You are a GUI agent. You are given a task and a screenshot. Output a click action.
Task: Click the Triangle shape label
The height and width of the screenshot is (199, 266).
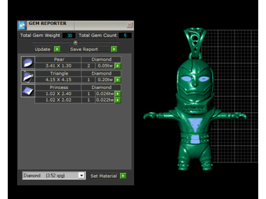58,74
